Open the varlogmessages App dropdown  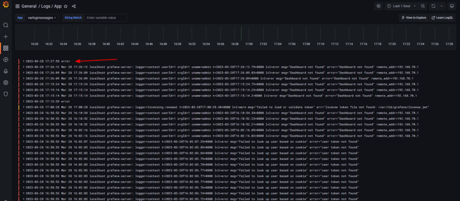pos(43,17)
